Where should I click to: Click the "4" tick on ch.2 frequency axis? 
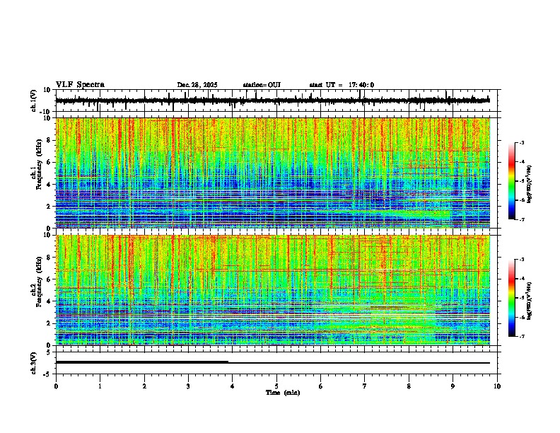pyautogui.click(x=49, y=301)
